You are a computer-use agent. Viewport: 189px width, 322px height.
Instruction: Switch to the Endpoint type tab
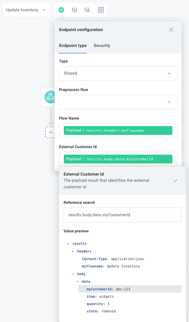(x=73, y=46)
